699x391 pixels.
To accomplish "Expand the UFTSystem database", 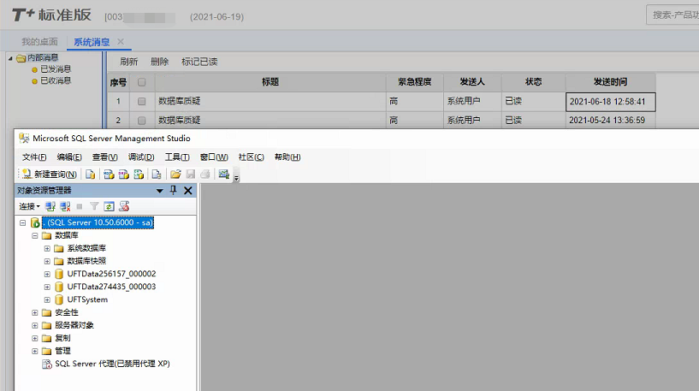I will (47, 299).
